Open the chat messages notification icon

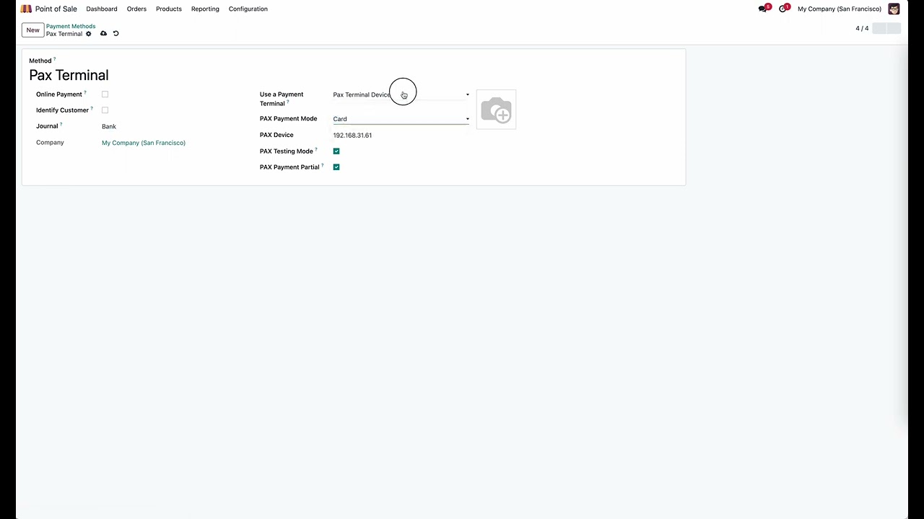(764, 9)
